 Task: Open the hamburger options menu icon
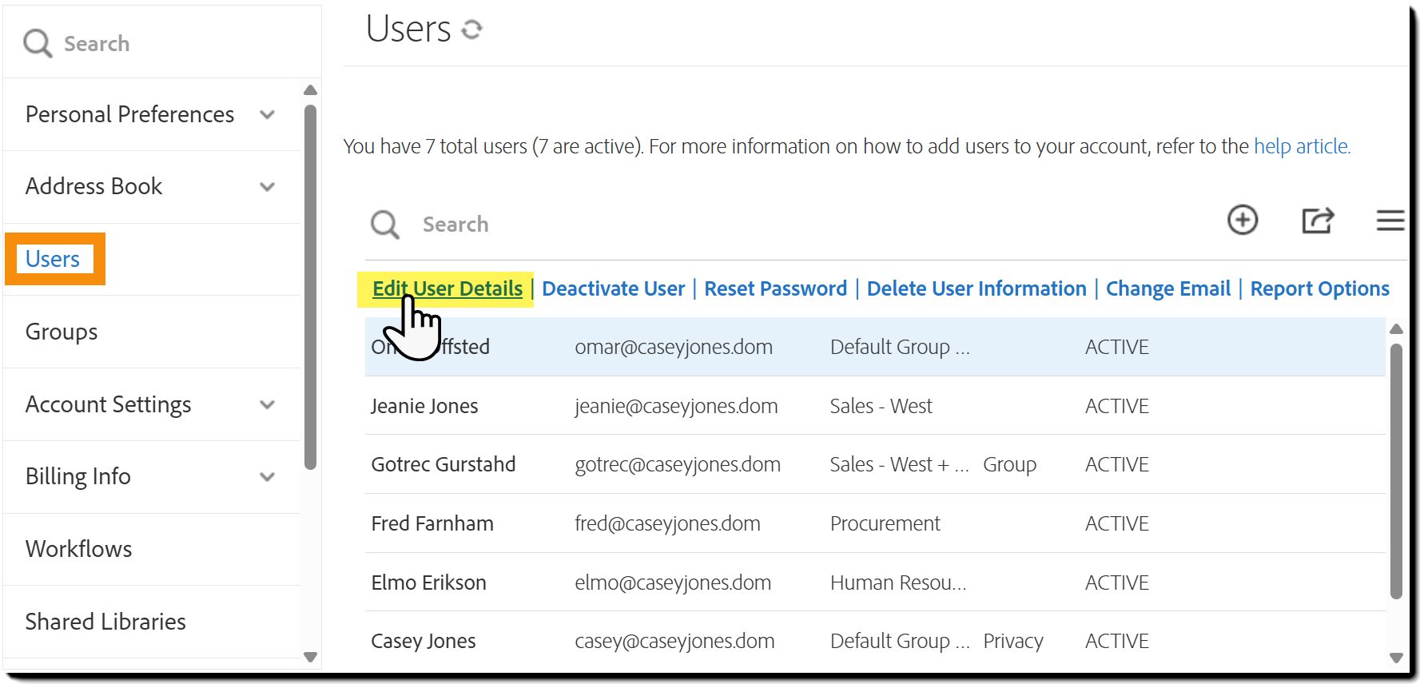(1390, 220)
